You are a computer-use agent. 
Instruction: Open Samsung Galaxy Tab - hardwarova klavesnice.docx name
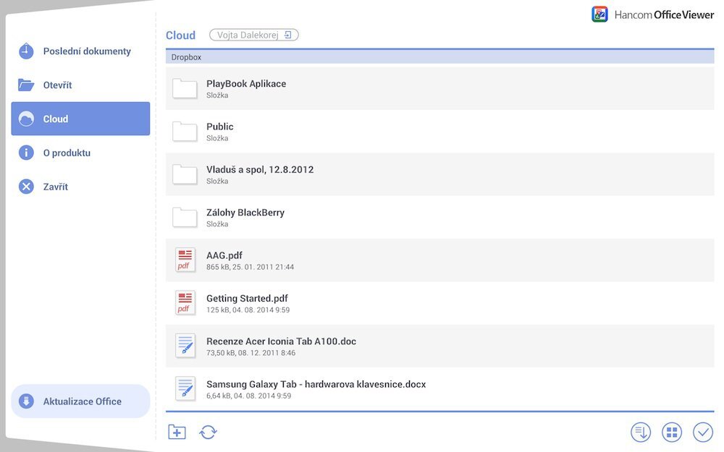[316, 384]
